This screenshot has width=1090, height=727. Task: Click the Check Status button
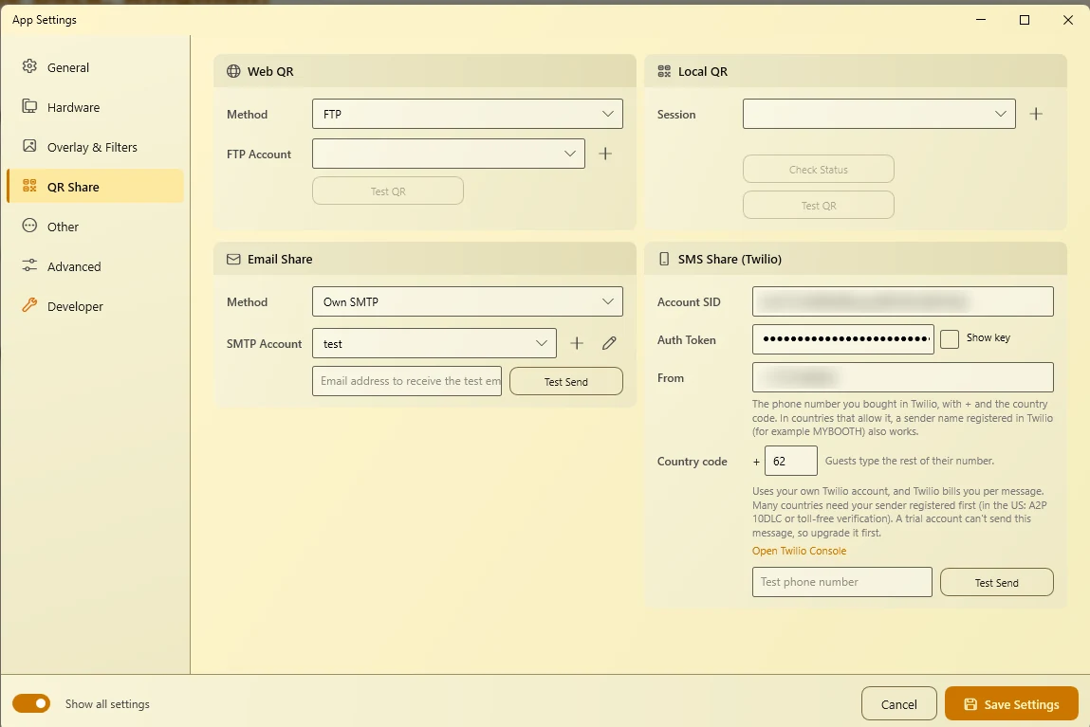click(x=818, y=169)
